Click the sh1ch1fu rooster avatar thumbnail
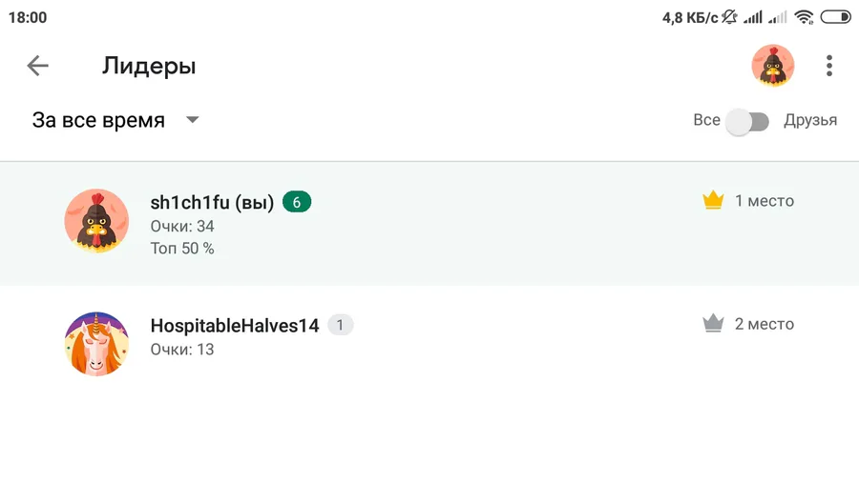Image resolution: width=859 pixels, height=482 pixels. tap(96, 221)
